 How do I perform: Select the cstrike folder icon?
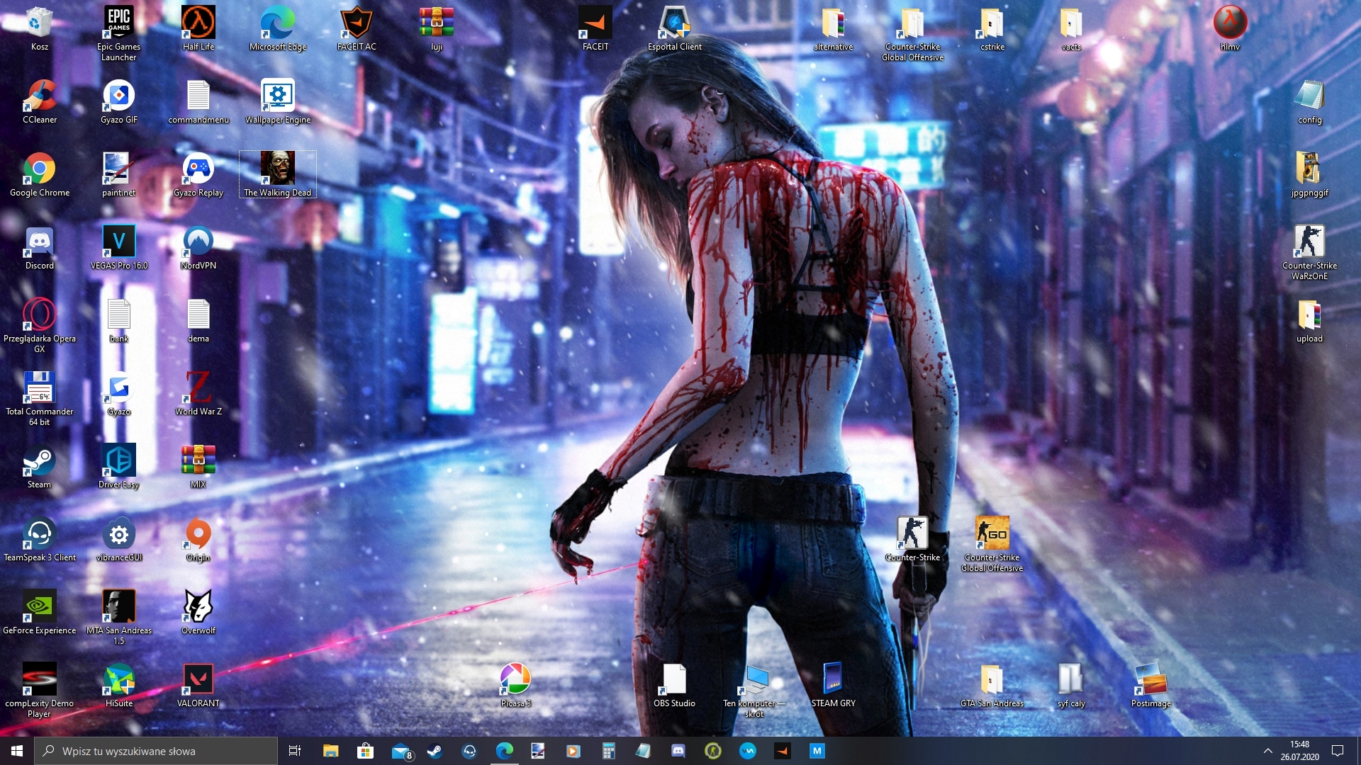click(x=992, y=29)
